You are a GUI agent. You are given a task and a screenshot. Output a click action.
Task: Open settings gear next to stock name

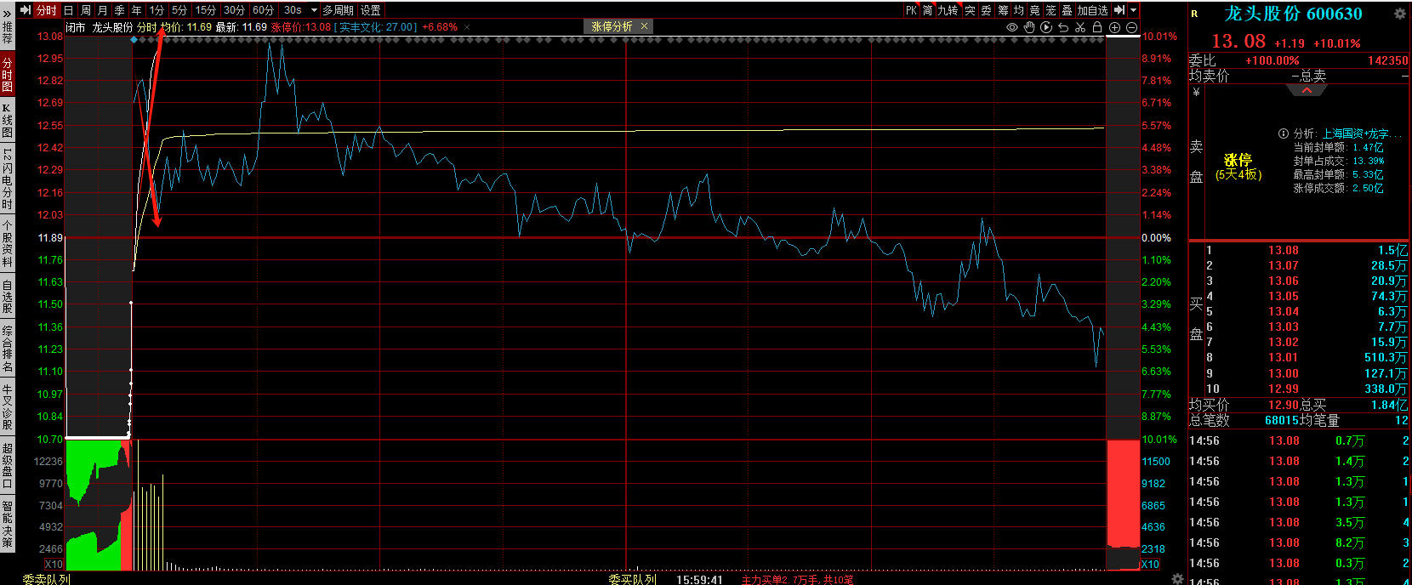pyautogui.click(x=1399, y=14)
